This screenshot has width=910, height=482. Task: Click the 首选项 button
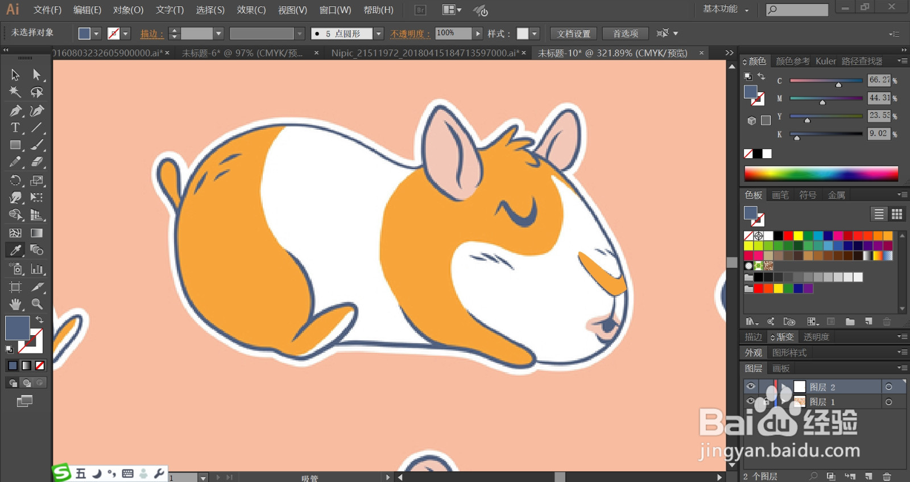[626, 34]
